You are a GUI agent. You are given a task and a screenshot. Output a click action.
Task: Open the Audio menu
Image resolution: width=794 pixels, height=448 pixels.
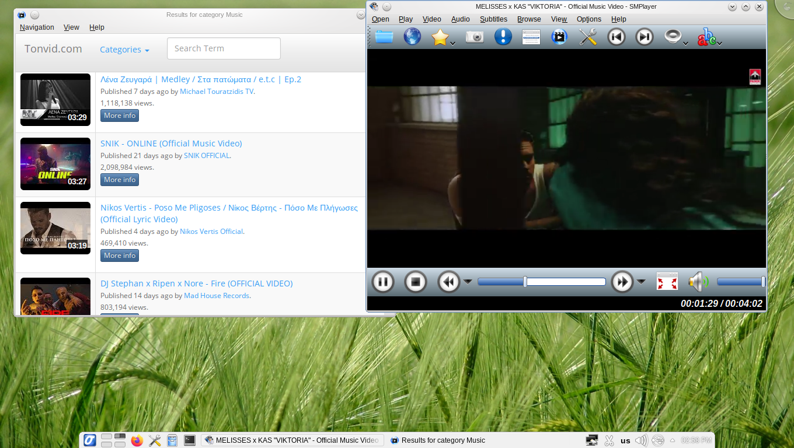coord(461,19)
